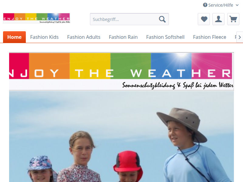Viewport: 243px width, 182px height.
Task: Open the Fashion Softshell category
Action: coord(165,37)
